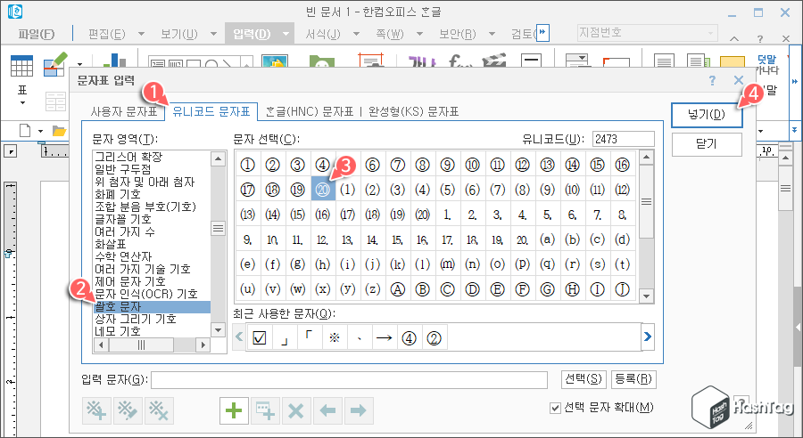Show previous recent characters with left chevron
This screenshot has width=803, height=438.
click(239, 337)
